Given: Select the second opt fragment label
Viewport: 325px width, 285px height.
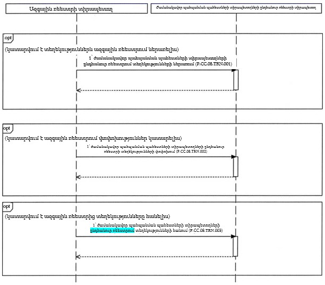Looking at the screenshot, I should (x=7, y=128).
